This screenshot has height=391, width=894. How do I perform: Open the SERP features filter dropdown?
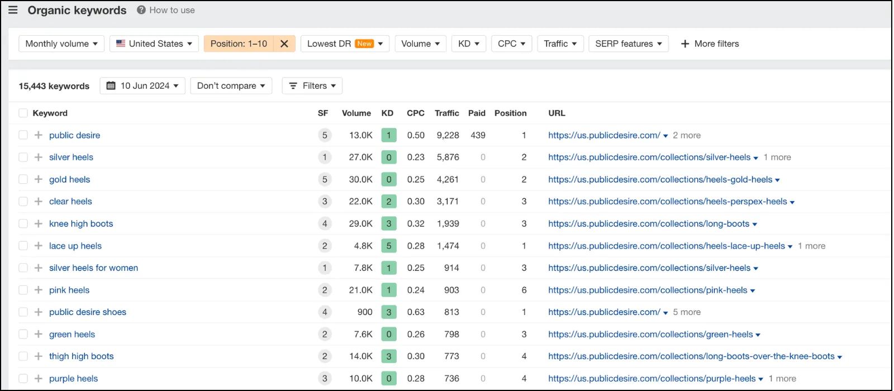629,44
